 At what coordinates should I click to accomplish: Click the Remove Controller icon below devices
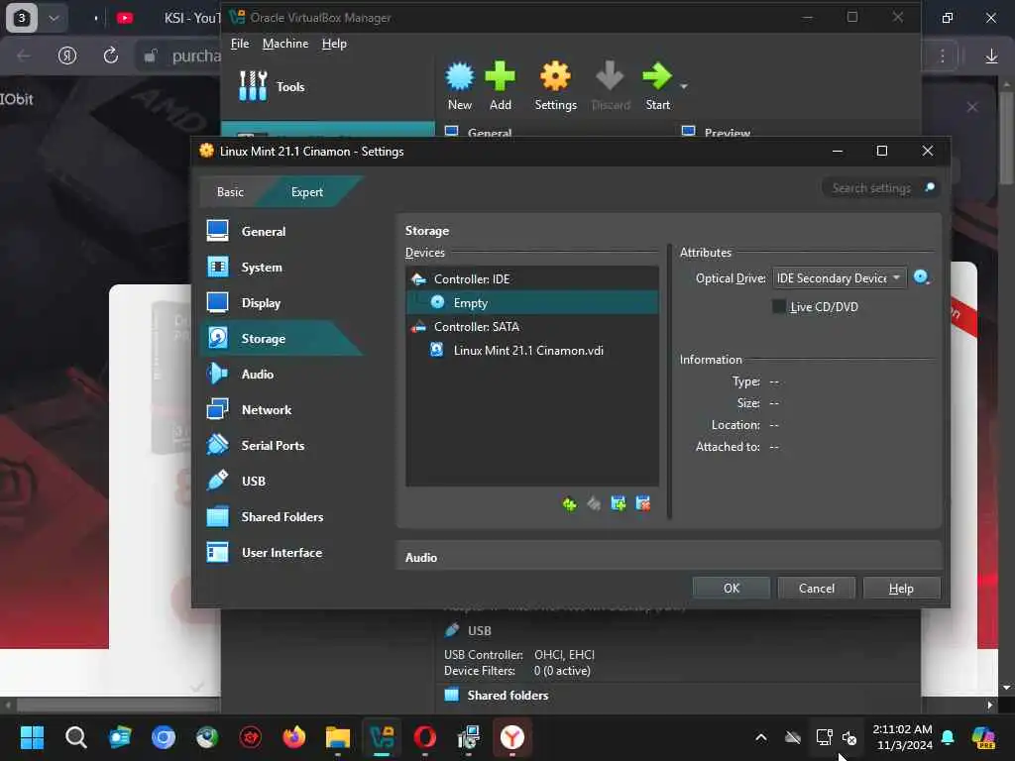(x=594, y=503)
